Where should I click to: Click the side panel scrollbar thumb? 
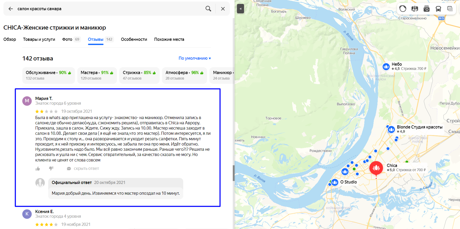(234, 173)
